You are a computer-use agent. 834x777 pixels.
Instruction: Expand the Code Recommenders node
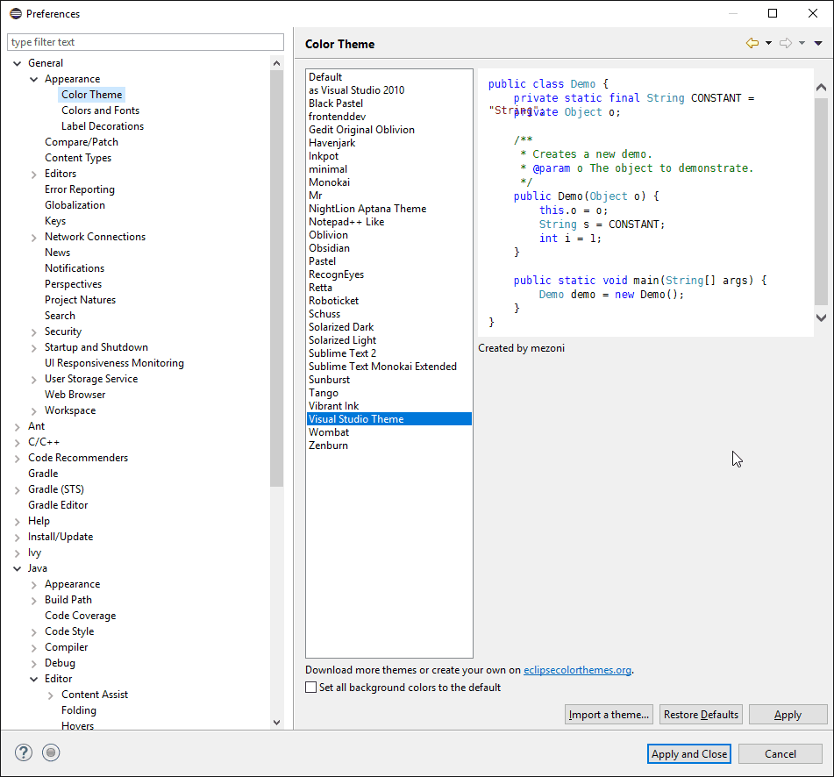coord(17,458)
